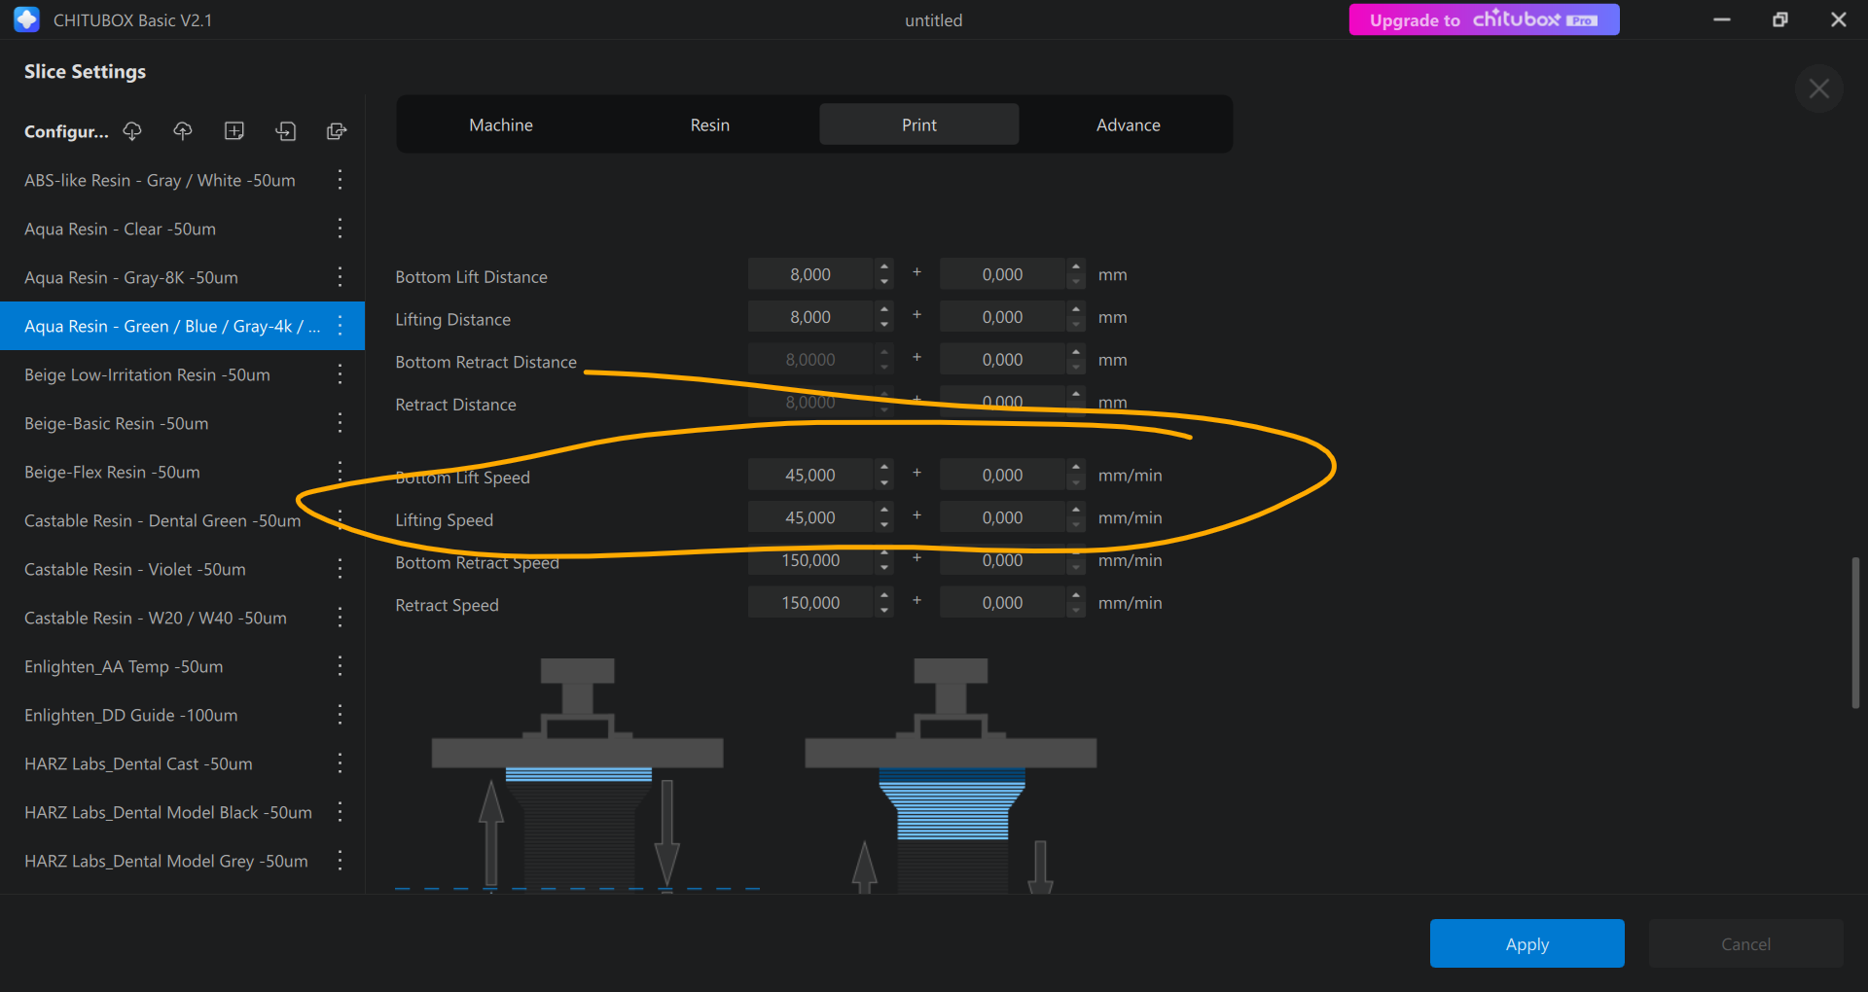1868x992 pixels.
Task: Click the Bottom Lift Speed 45,000 field
Action: 810,475
